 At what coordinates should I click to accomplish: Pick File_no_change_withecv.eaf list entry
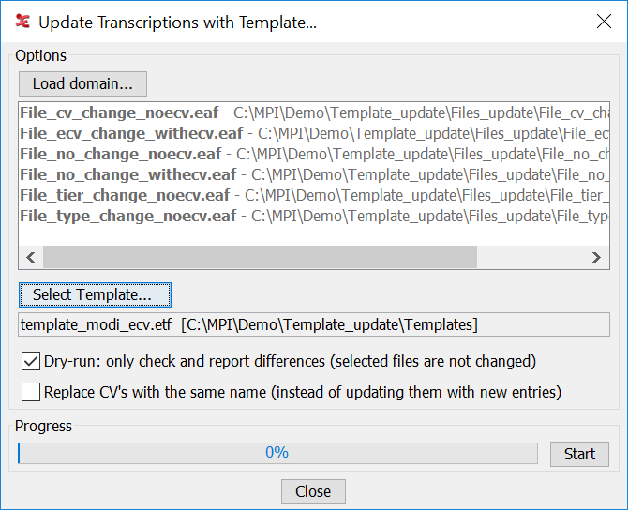[127, 174]
